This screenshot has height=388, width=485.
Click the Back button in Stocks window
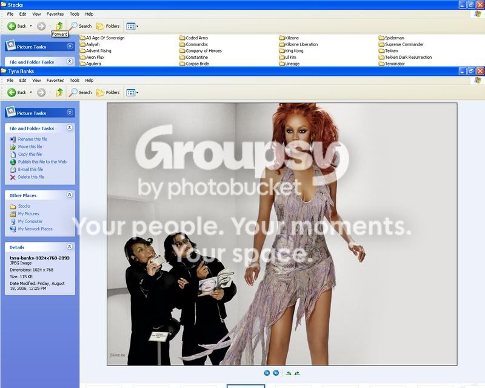pos(17,26)
